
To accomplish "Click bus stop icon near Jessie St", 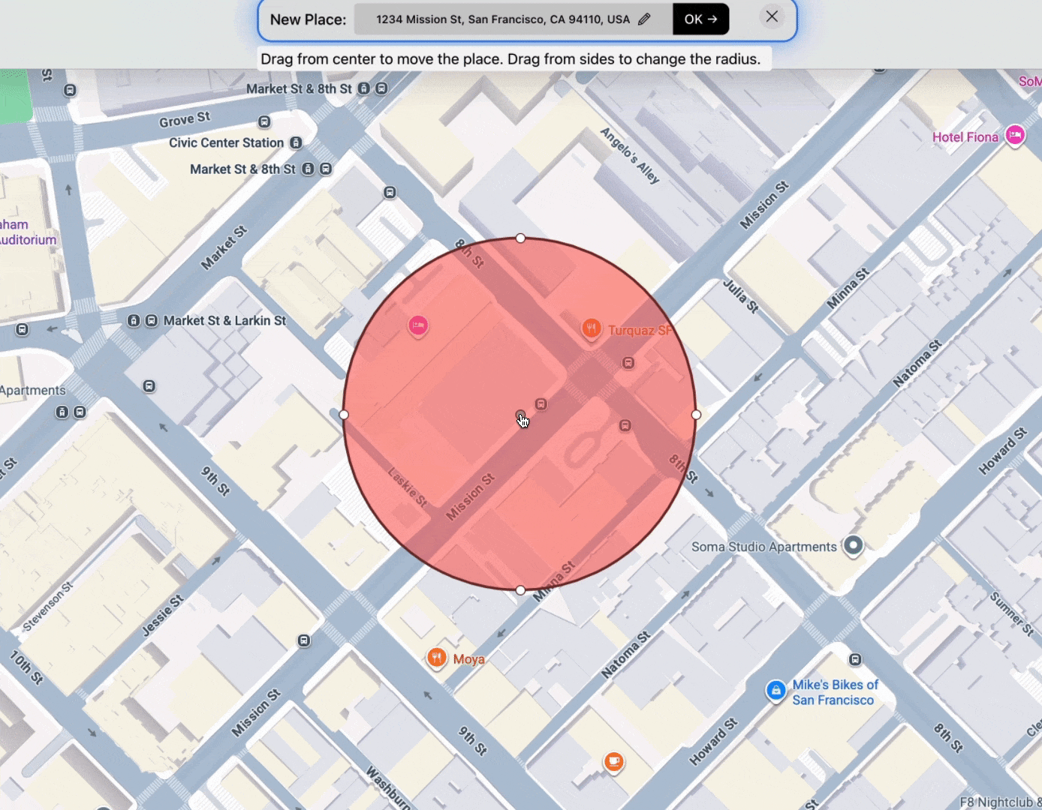I will tap(304, 640).
